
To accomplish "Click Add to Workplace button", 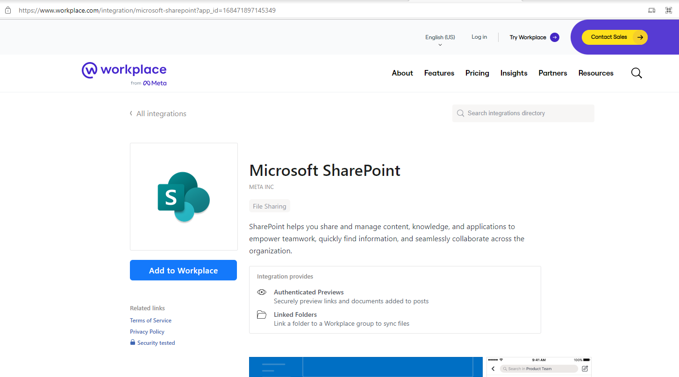I will pos(183,270).
